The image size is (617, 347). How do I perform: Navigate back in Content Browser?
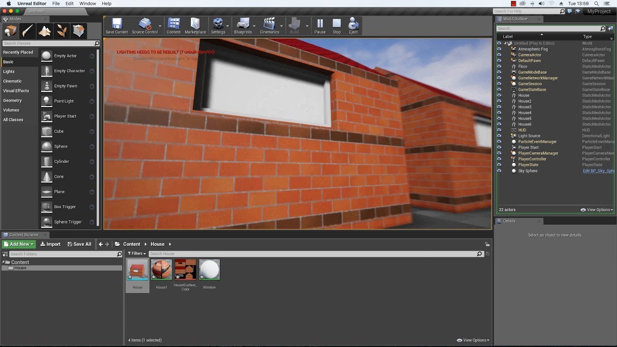[101, 244]
